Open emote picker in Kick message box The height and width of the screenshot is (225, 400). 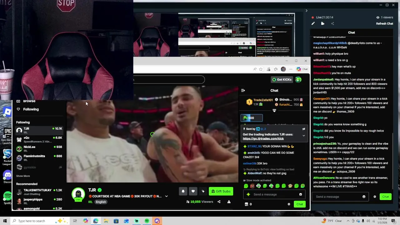click(301, 194)
